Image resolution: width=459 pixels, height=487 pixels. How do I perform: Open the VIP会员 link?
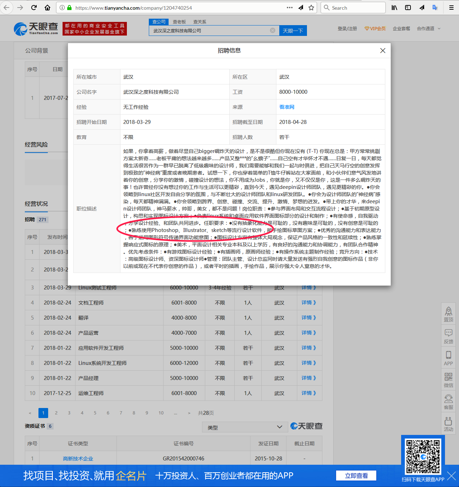[375, 28]
